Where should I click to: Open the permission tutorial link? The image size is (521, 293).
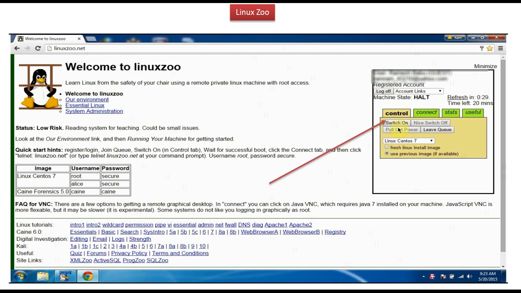(x=139, y=225)
